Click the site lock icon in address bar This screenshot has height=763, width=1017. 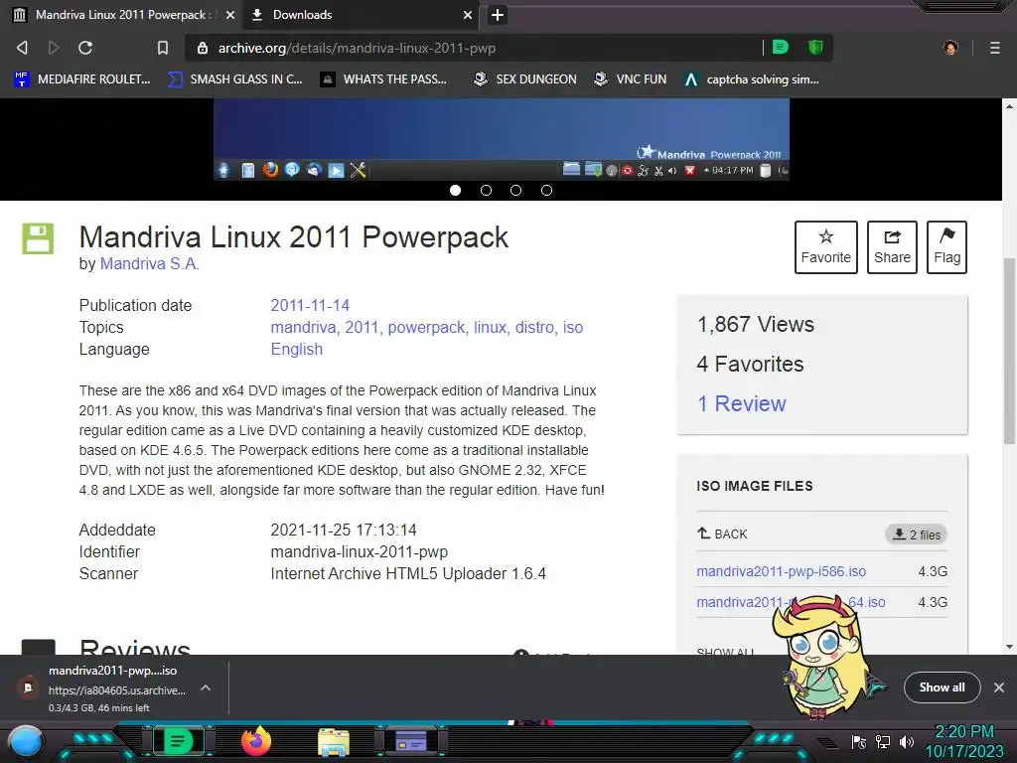coord(203,48)
